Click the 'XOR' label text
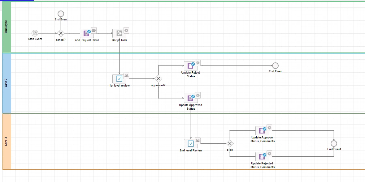The height and width of the screenshot is (182, 365). pos(230,150)
